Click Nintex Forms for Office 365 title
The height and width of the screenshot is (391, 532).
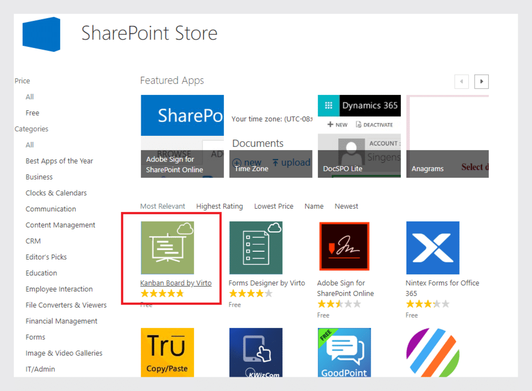[x=442, y=288]
